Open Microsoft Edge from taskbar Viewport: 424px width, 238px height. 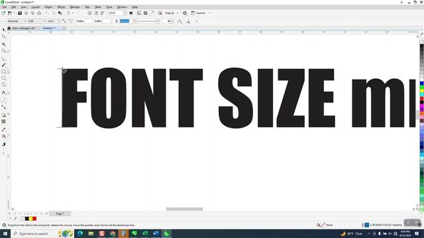(80, 233)
